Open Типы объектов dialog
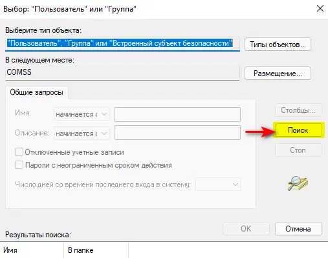The width and height of the screenshot is (328, 276). tap(278, 44)
